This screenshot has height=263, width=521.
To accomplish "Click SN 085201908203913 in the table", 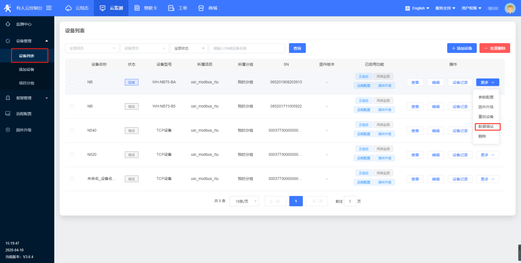I will pyautogui.click(x=286, y=82).
